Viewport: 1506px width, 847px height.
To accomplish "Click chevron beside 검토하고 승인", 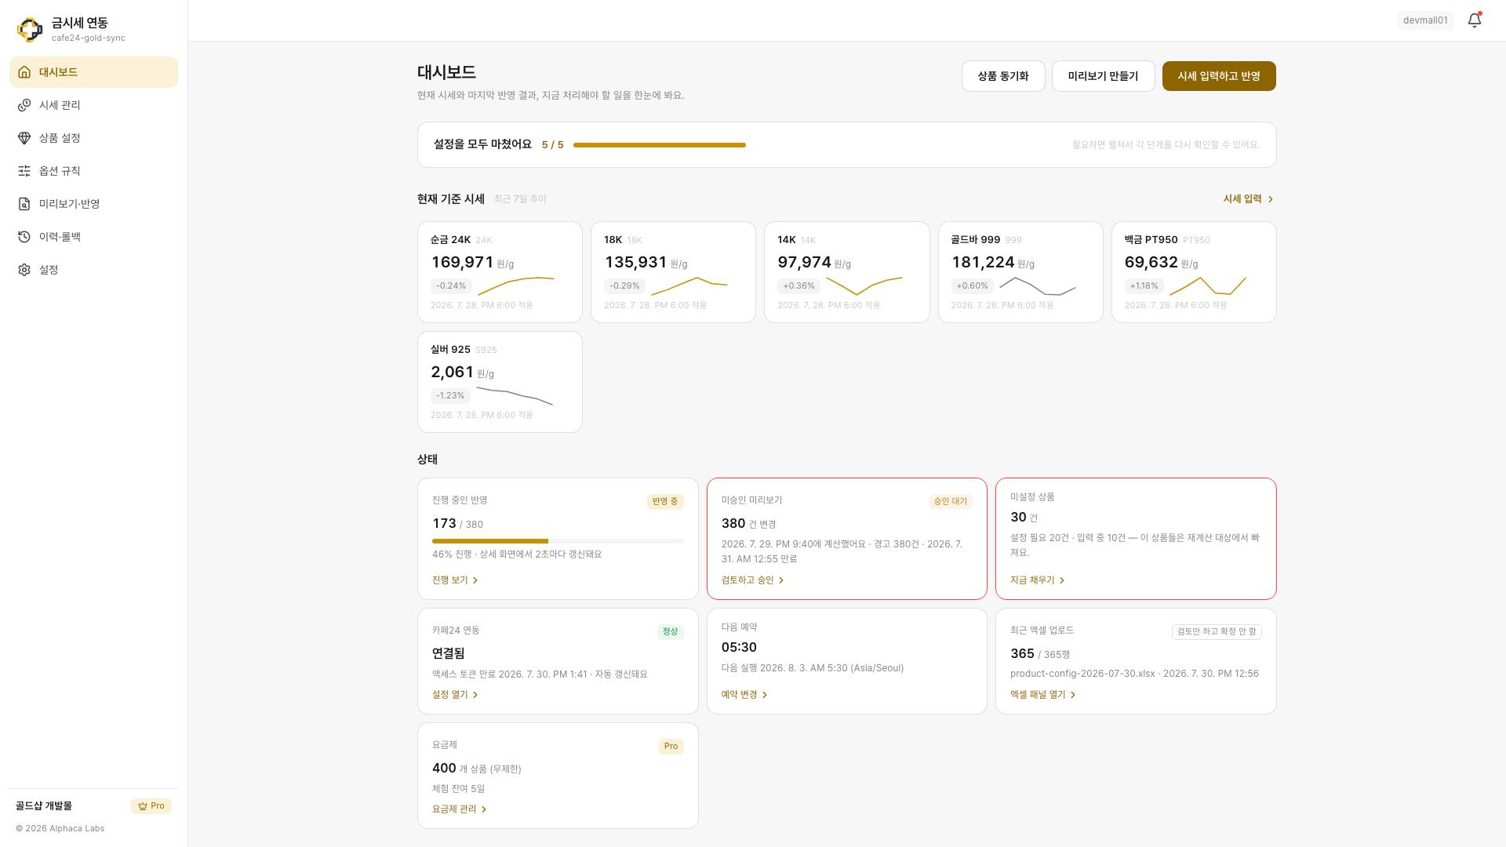I will [781, 580].
